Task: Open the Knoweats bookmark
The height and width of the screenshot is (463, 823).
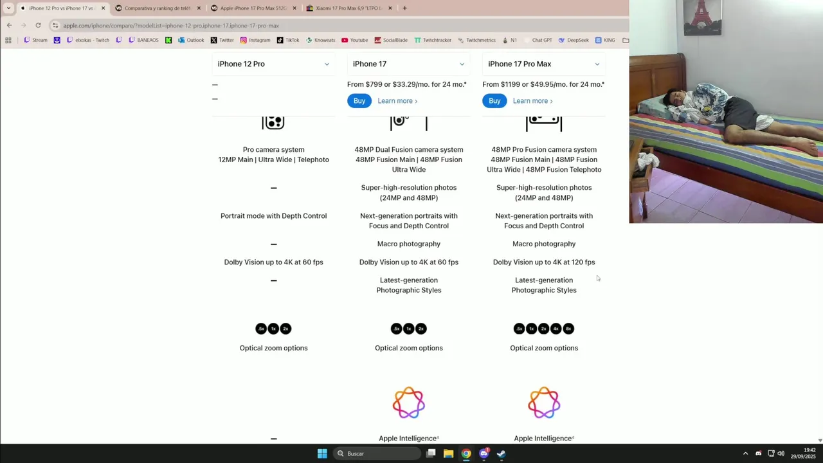Action: (320, 40)
